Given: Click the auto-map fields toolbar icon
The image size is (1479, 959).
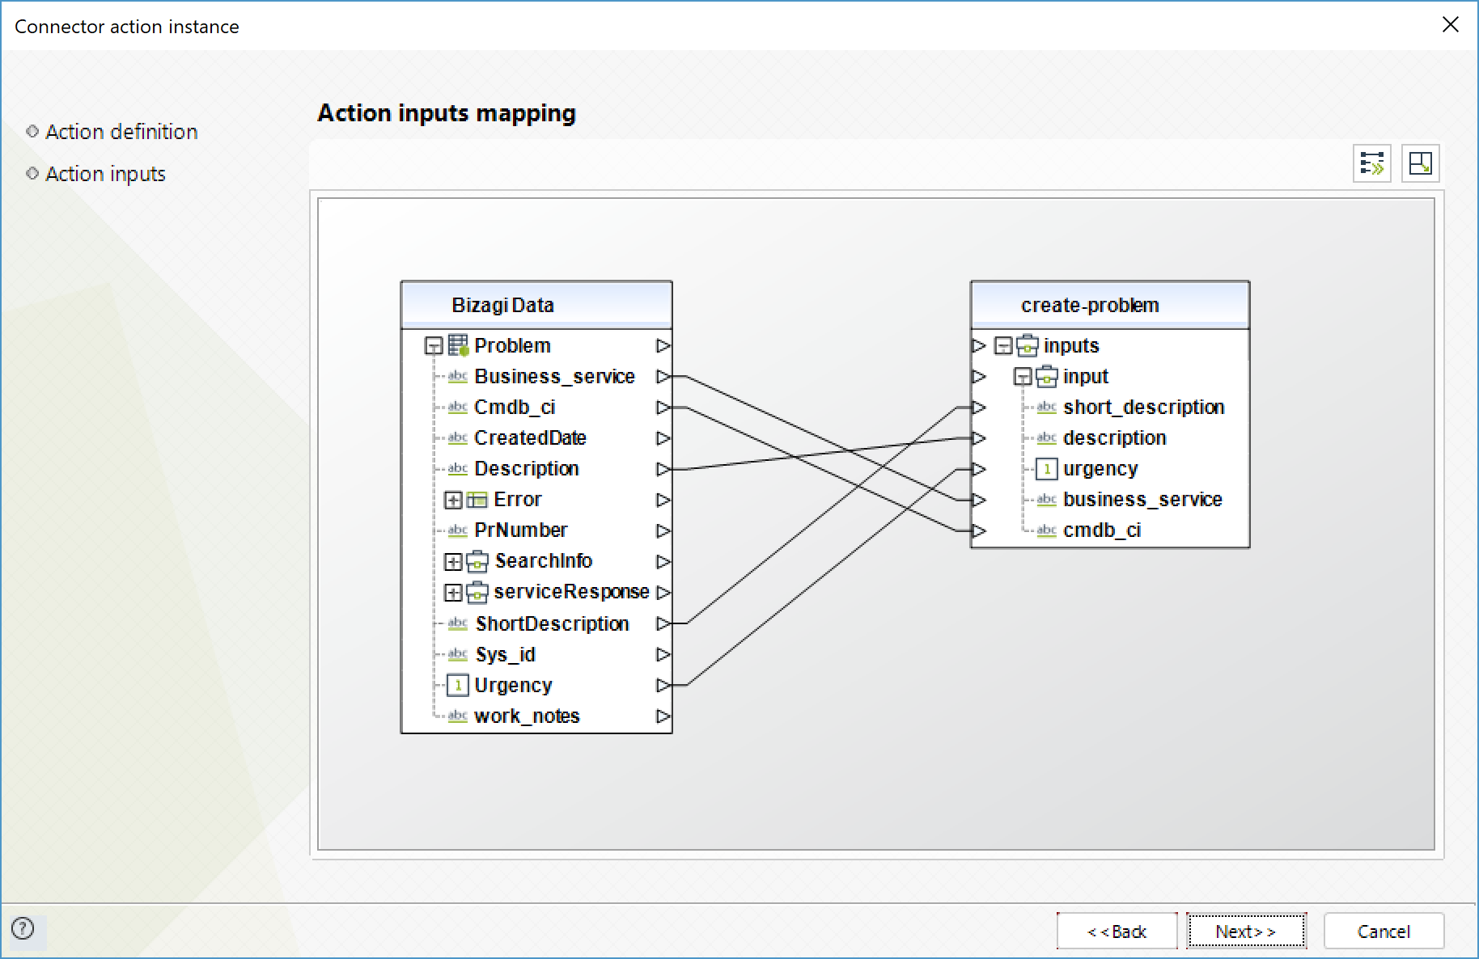Looking at the screenshot, I should pyautogui.click(x=1372, y=163).
